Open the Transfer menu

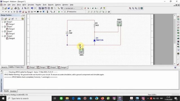(38, 5)
